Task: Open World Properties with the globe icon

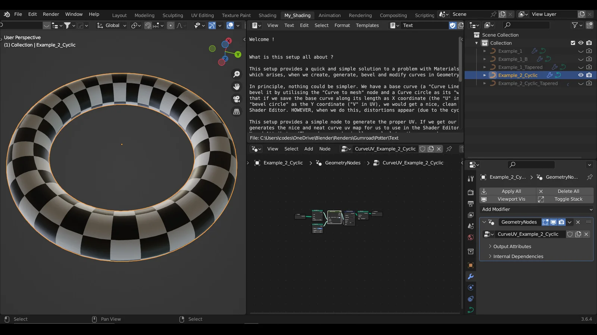Action: coord(470,237)
